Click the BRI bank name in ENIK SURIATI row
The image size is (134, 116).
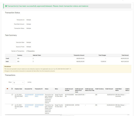[x=120, y=95]
